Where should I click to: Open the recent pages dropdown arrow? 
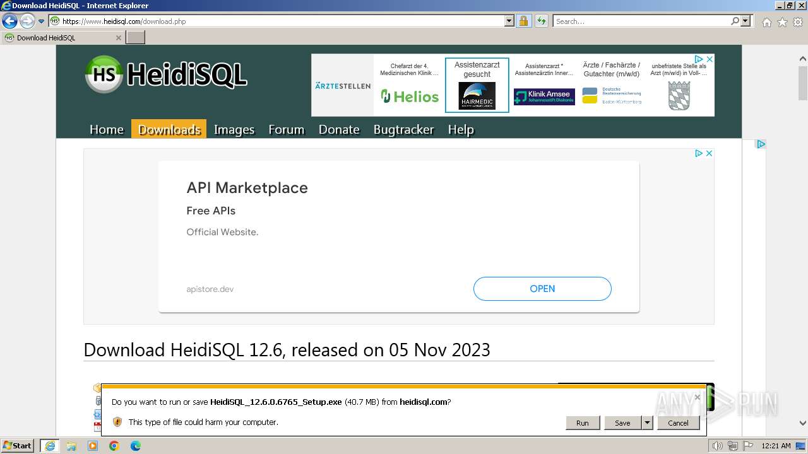click(x=42, y=21)
